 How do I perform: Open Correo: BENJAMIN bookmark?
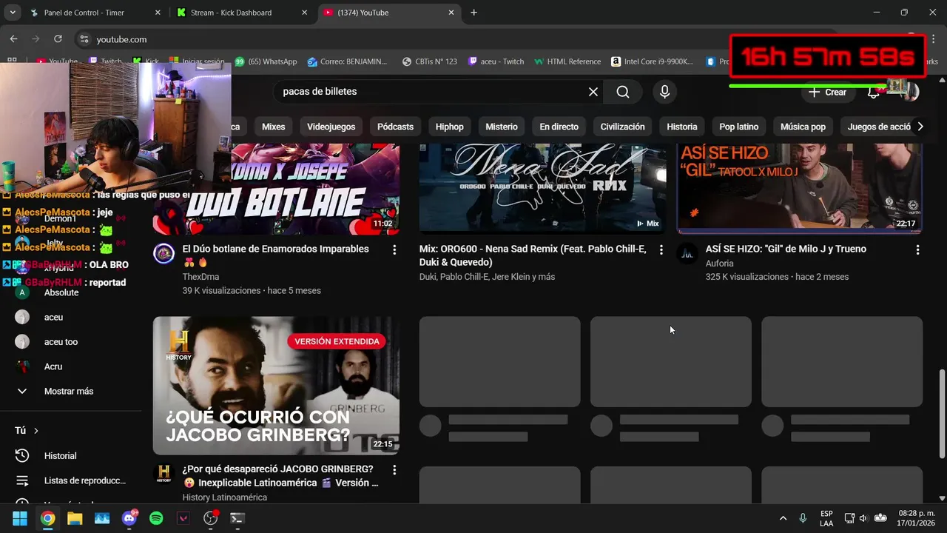[x=348, y=61]
